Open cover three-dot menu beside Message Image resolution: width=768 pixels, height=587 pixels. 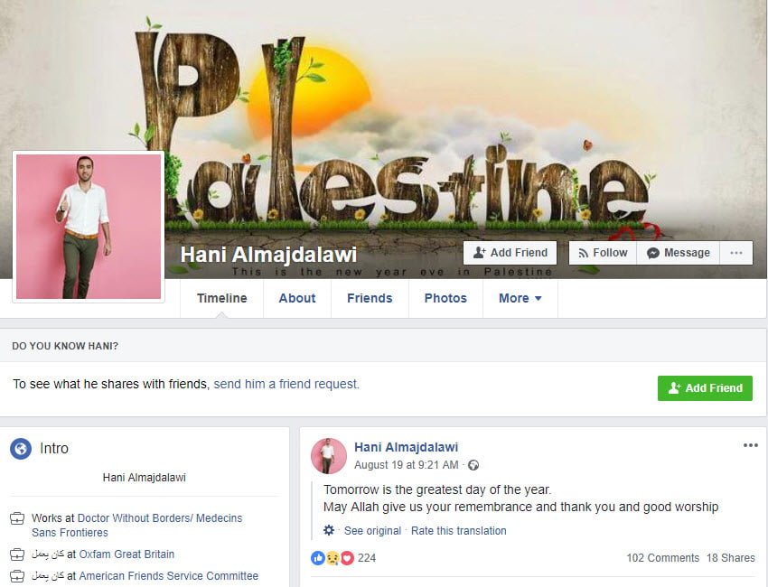(736, 253)
